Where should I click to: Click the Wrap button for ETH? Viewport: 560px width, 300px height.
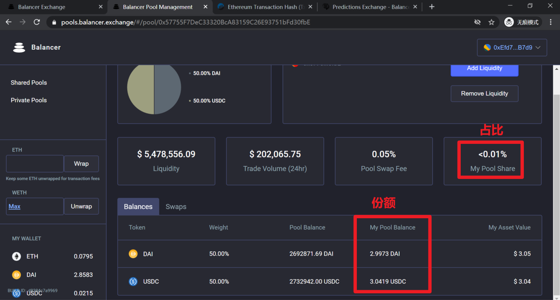pyautogui.click(x=81, y=164)
